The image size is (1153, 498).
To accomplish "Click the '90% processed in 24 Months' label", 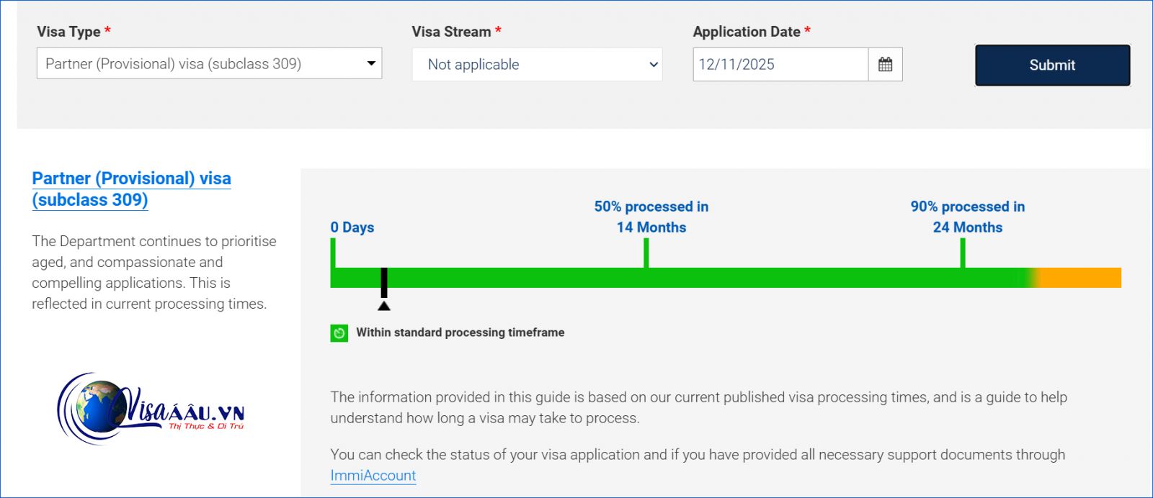I will (967, 217).
